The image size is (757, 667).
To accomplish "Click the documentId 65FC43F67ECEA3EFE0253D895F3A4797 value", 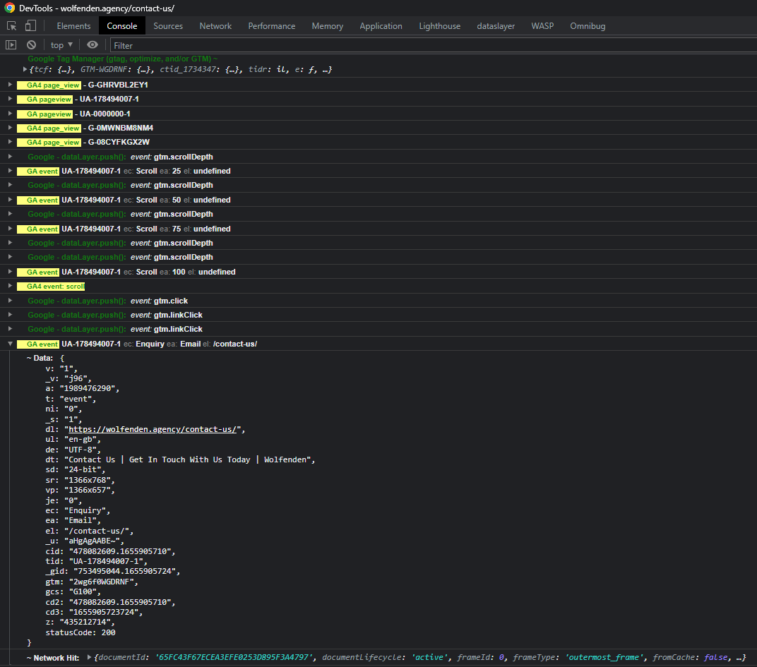I will 233,657.
